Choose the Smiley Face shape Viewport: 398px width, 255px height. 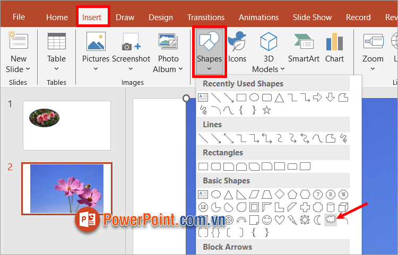pos(267,219)
